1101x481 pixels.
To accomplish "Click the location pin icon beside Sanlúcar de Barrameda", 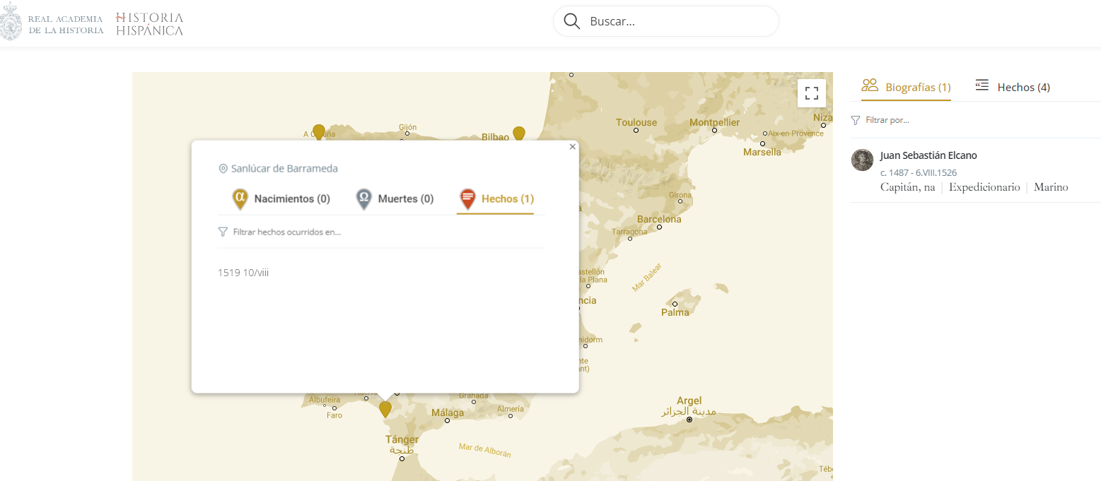I will [x=223, y=169].
